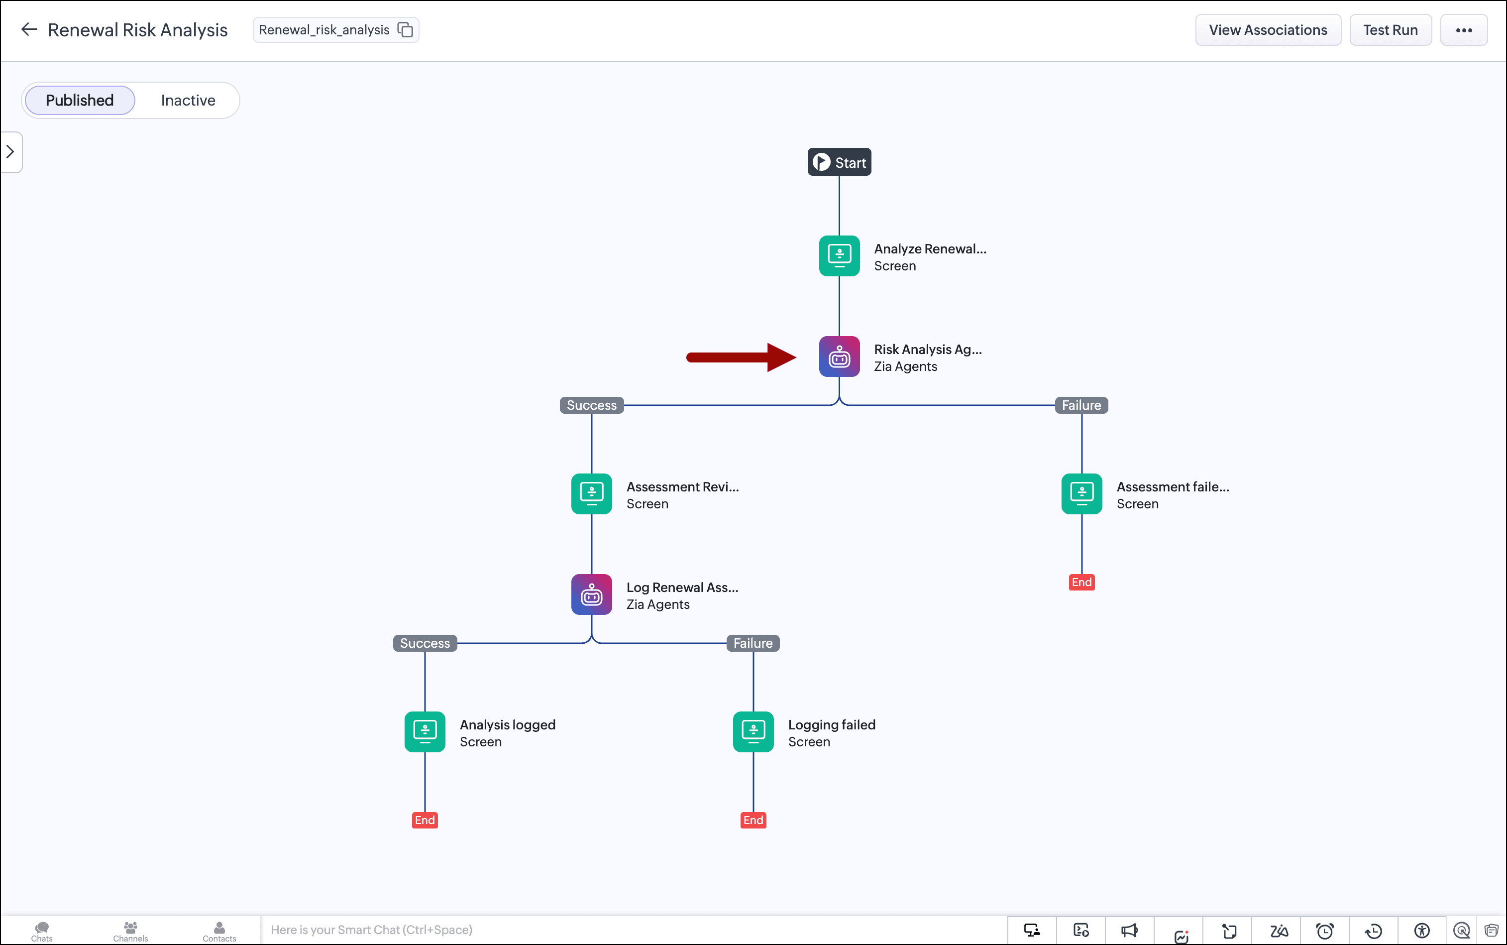Screen dimensions: 1507x945
Task: Click the Analyze Renewal... node label
Action: (x=930, y=249)
